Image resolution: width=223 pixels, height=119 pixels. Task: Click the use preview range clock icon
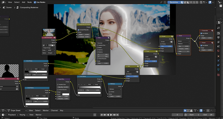(186, 115)
